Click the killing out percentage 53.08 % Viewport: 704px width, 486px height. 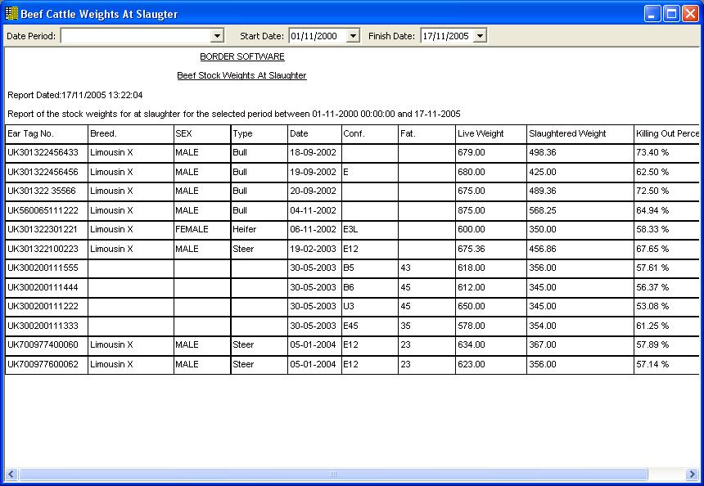point(652,306)
